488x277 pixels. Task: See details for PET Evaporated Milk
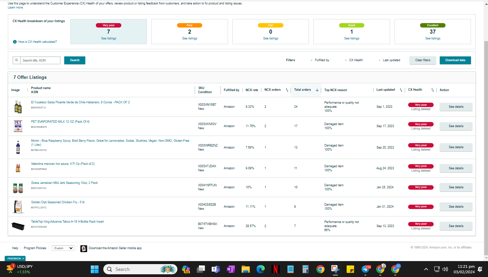pyautogui.click(x=456, y=126)
